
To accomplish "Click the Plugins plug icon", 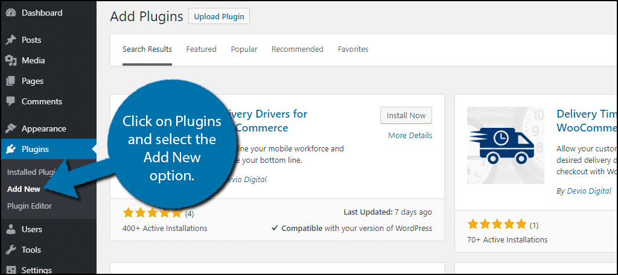I will pos(11,150).
